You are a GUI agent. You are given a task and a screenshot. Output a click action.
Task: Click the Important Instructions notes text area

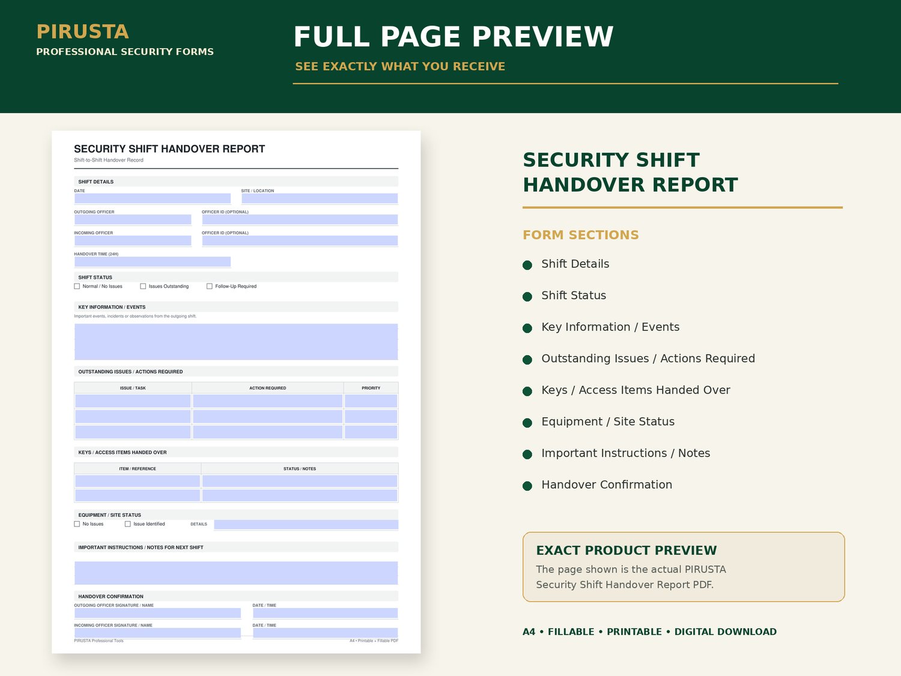coord(236,573)
